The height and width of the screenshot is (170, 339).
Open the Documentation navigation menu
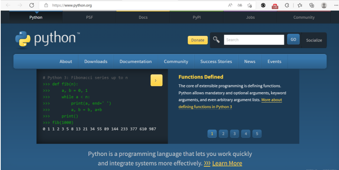136,61
